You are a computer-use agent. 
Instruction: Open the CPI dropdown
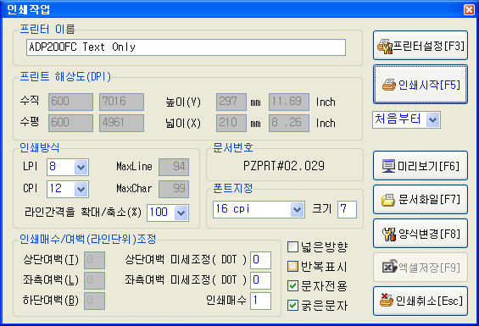point(81,189)
